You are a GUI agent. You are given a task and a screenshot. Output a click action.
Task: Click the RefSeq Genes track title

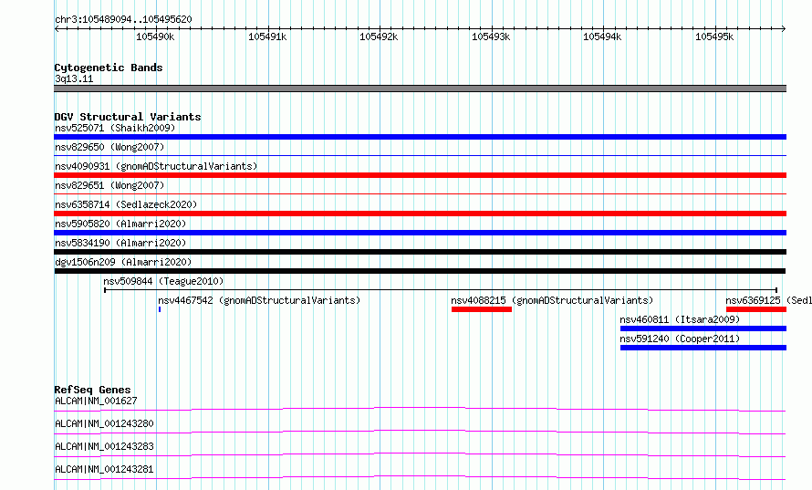(93, 390)
